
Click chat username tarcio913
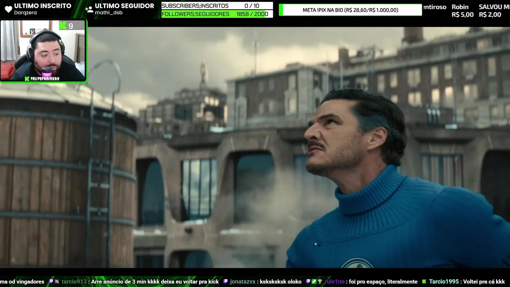pyautogui.click(x=74, y=281)
